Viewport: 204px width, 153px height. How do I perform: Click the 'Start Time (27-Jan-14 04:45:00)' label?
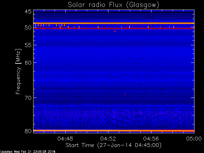click(x=113, y=145)
